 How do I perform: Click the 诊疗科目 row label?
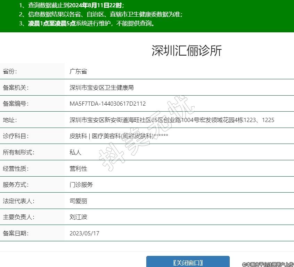click(x=16, y=136)
